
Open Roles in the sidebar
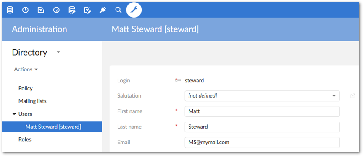(25, 140)
